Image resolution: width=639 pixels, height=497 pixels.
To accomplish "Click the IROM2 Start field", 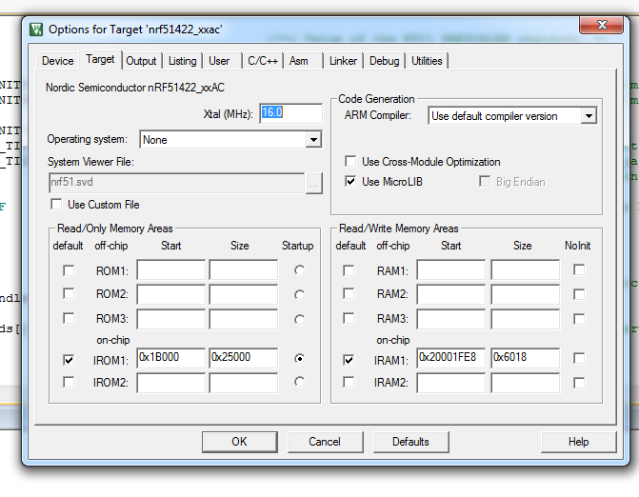I will point(170,384).
